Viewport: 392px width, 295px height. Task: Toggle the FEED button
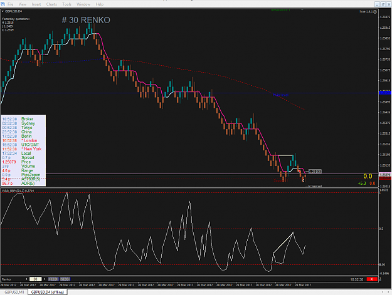pyautogui.click(x=53, y=279)
